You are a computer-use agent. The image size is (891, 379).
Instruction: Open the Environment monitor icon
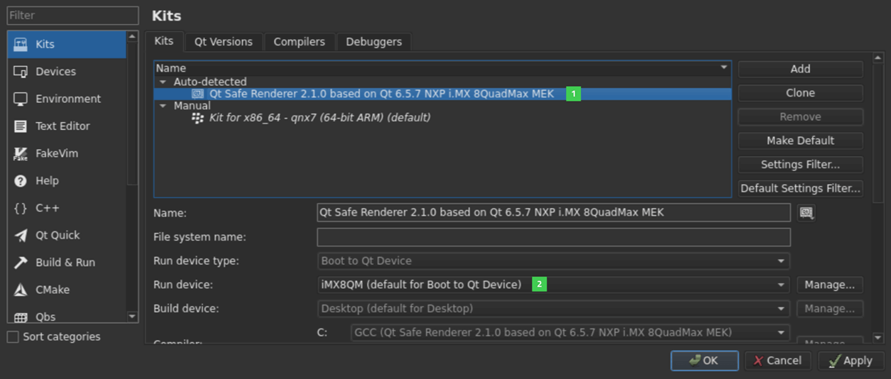click(21, 99)
